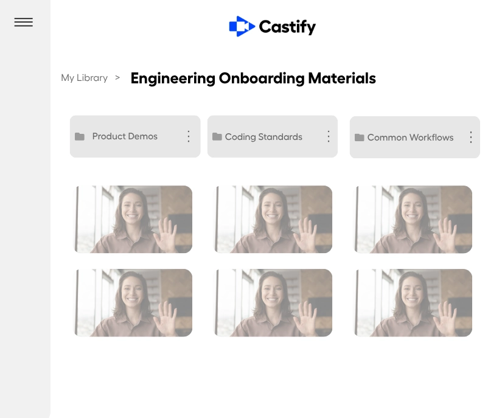Open options menu for Common Workflows folder
The image size is (502, 418).
pos(470,138)
